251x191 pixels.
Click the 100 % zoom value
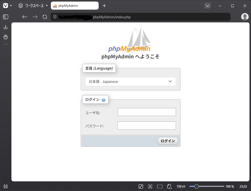(x=230, y=187)
